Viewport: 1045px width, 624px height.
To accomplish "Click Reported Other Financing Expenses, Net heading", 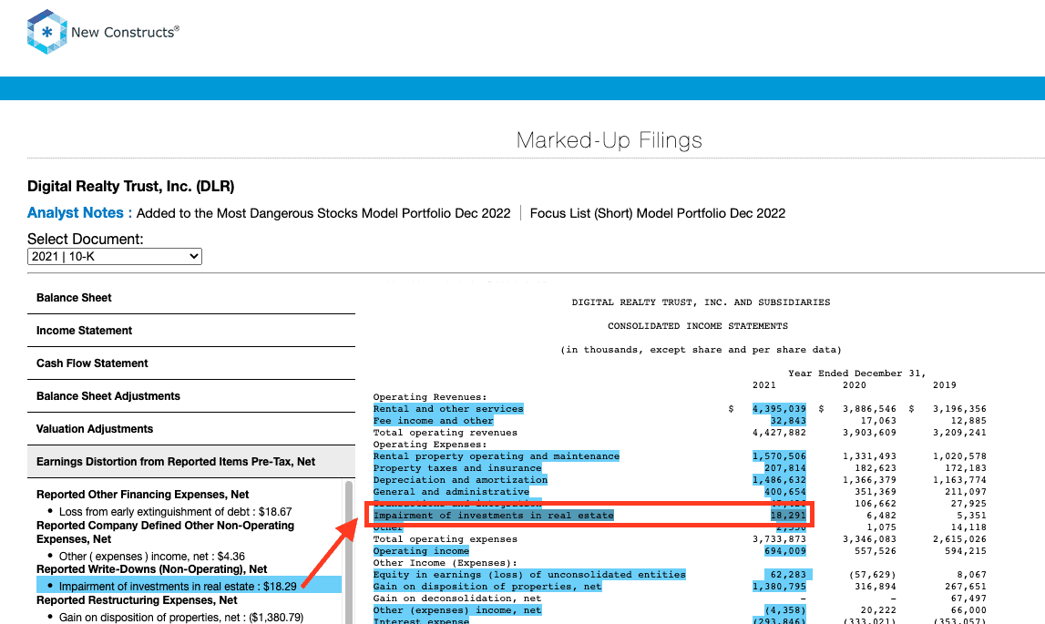I will (143, 495).
